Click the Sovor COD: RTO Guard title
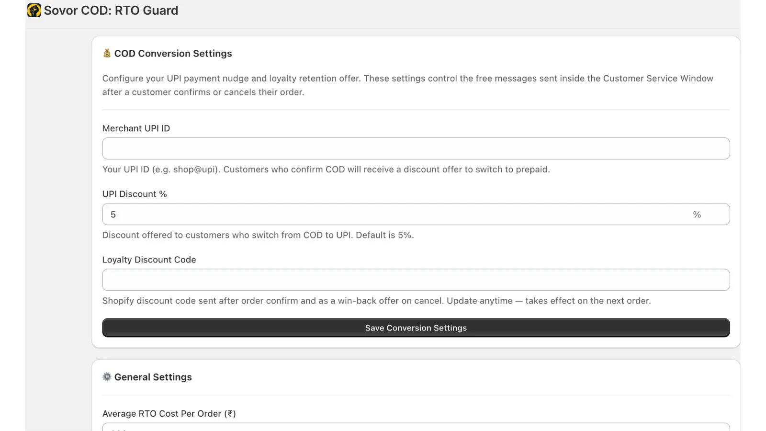Viewport: 766px width, 431px height. pos(111,11)
